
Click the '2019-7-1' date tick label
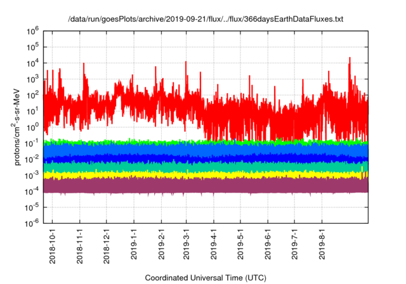pos(294,244)
